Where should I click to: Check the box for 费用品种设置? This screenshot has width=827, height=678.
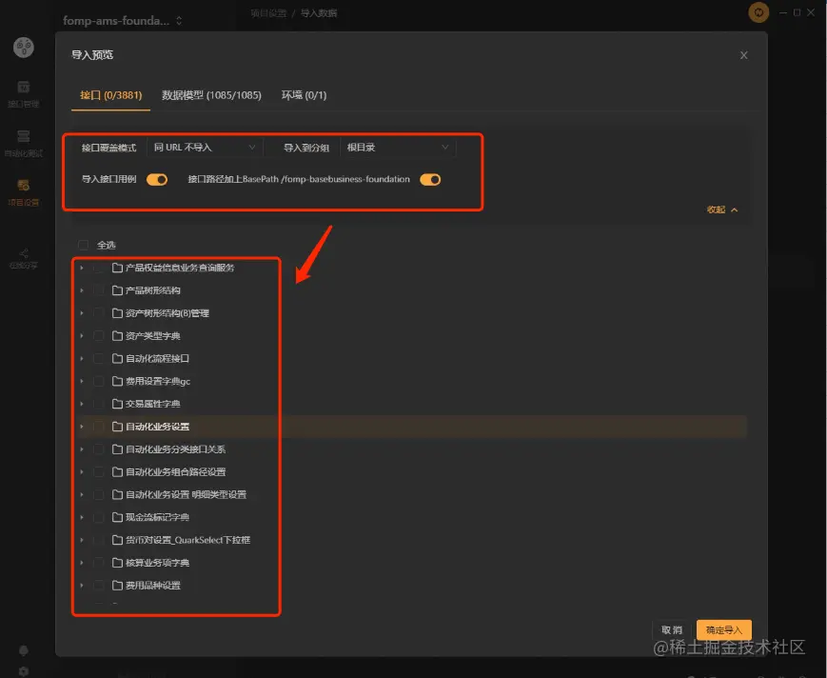click(99, 585)
